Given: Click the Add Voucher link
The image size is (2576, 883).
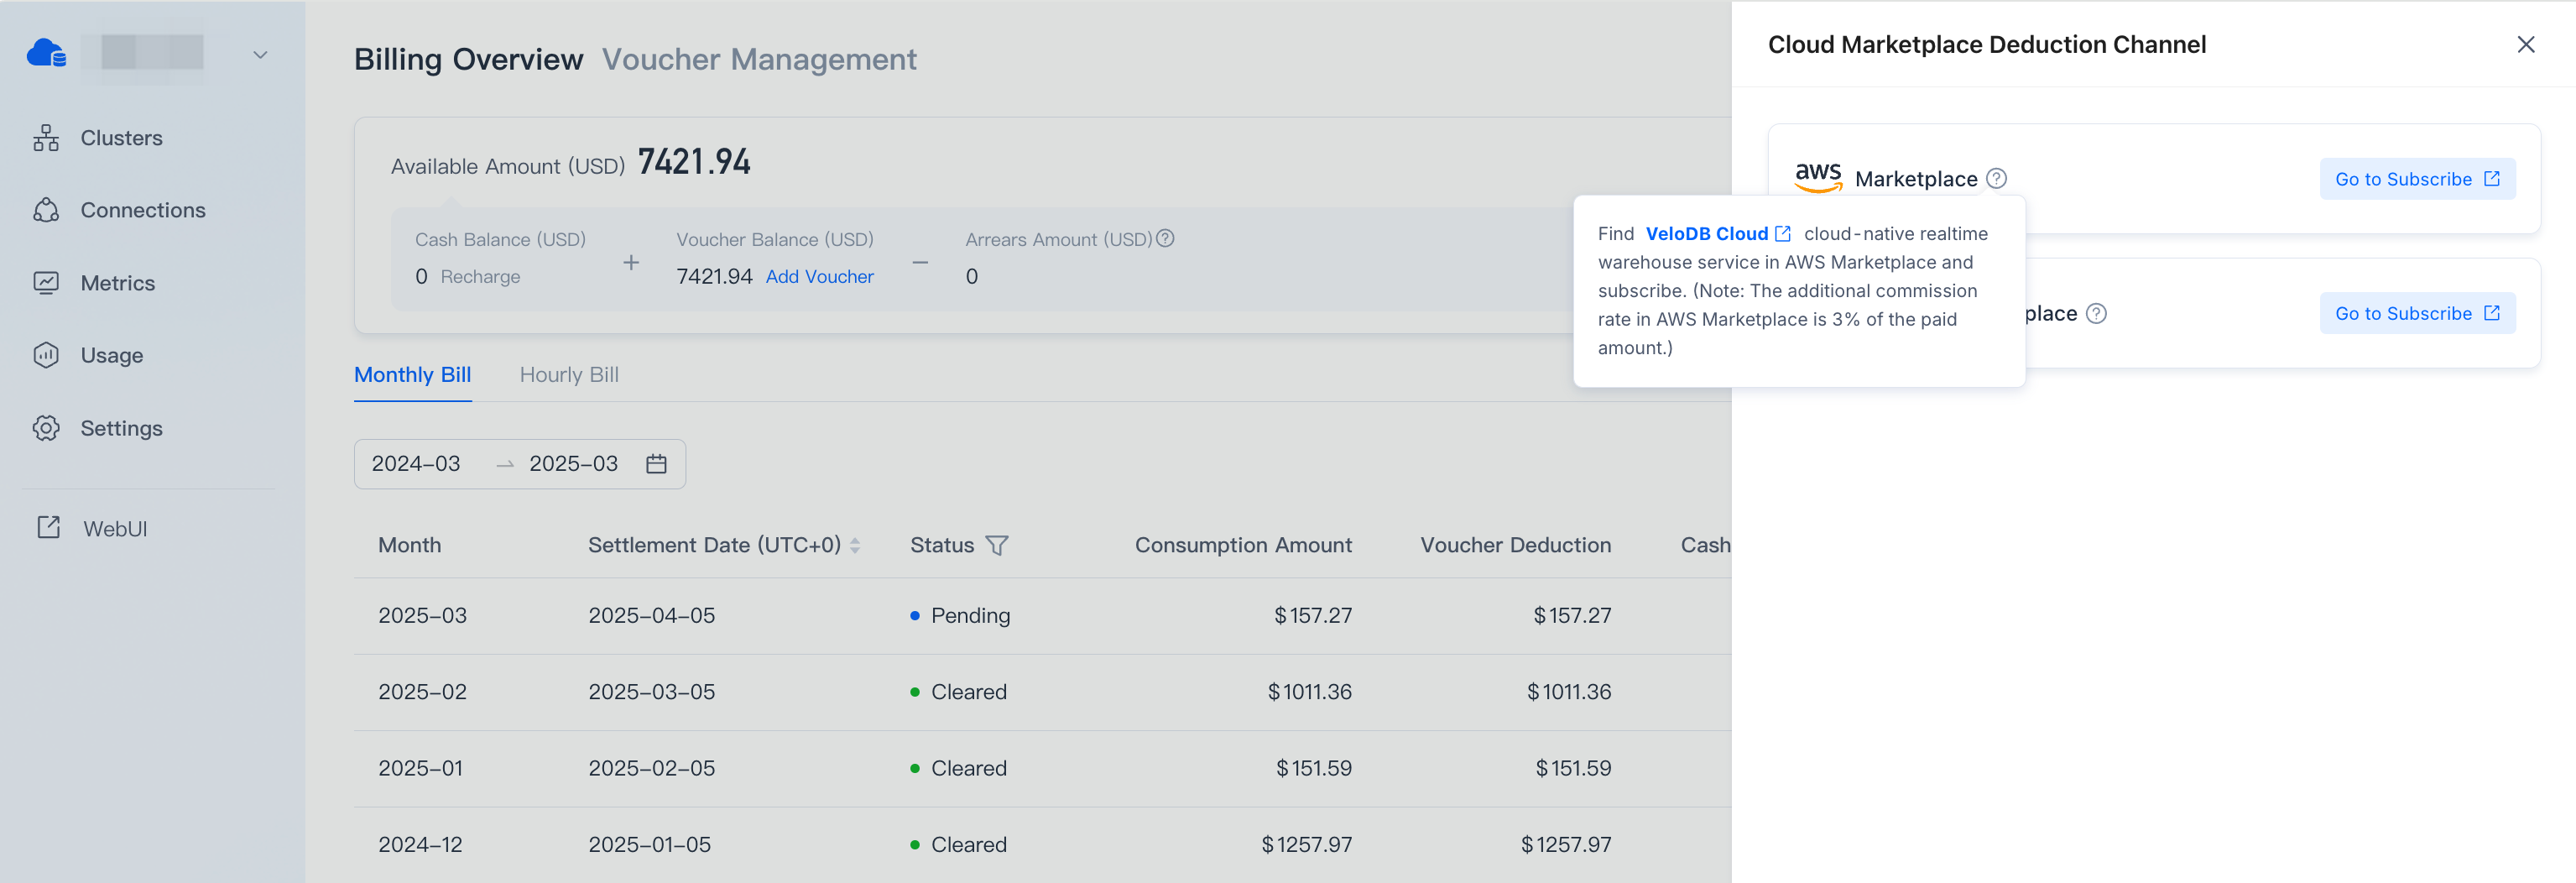Looking at the screenshot, I should pos(819,277).
